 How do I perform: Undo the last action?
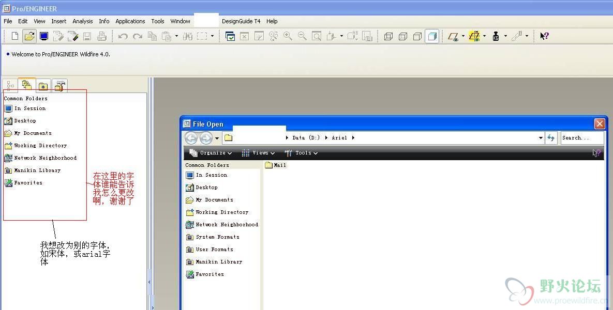(123, 36)
